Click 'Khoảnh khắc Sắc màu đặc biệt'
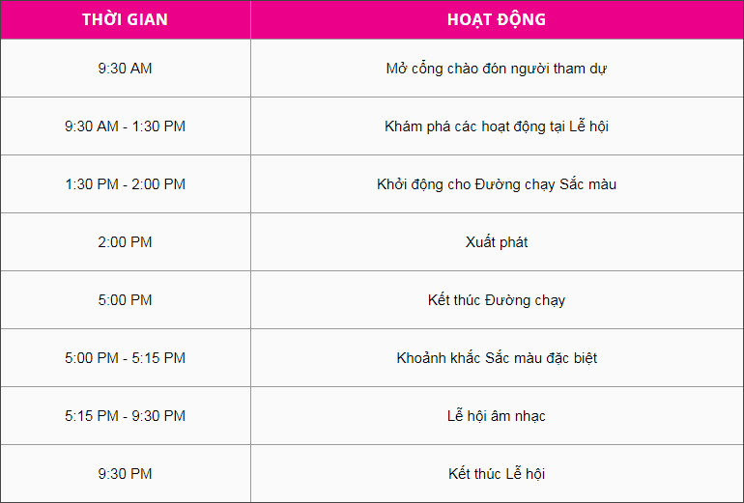The image size is (744, 503). tap(497, 358)
